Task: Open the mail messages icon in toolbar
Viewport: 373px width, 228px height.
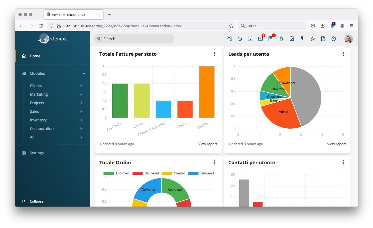Action: coord(260,39)
